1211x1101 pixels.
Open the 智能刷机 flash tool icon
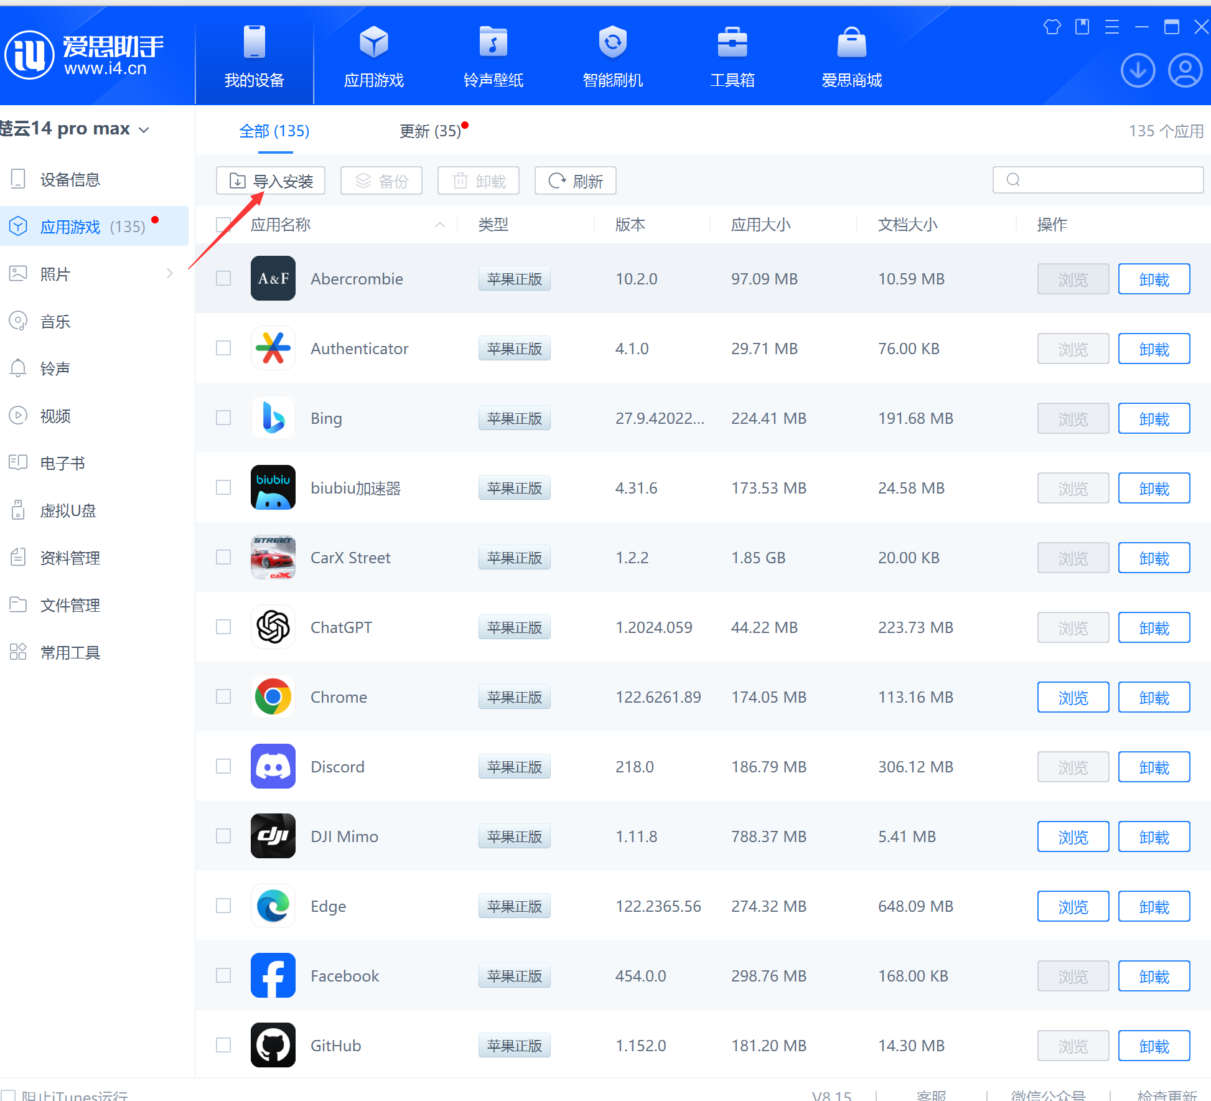click(x=612, y=42)
